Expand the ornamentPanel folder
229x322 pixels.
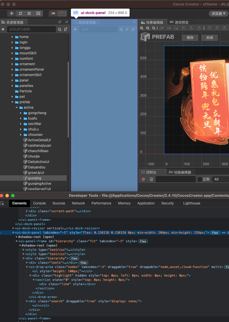pyautogui.click(x=12, y=69)
